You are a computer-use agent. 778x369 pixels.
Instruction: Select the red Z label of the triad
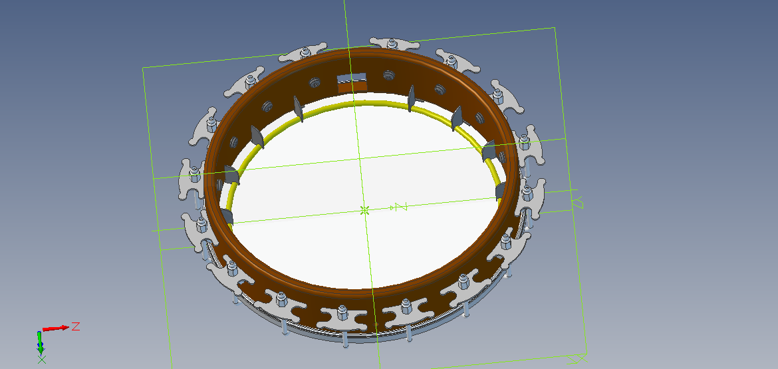click(x=76, y=326)
